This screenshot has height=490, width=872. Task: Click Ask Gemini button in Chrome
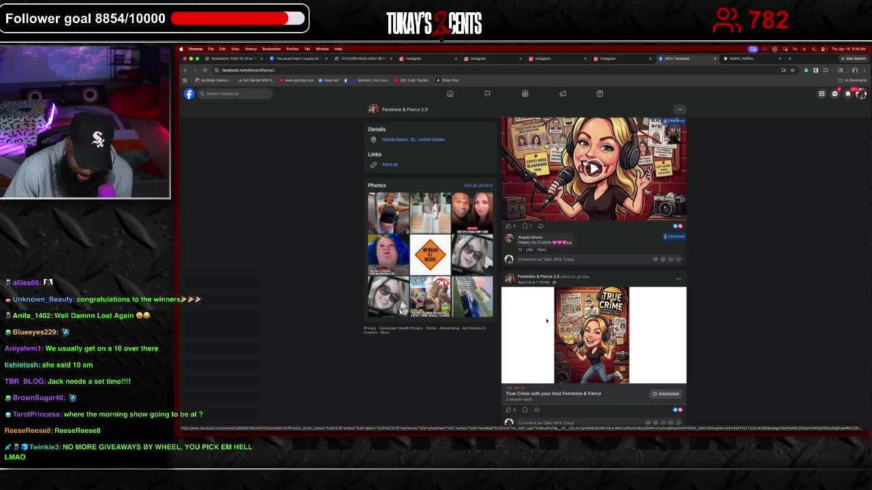855,59
